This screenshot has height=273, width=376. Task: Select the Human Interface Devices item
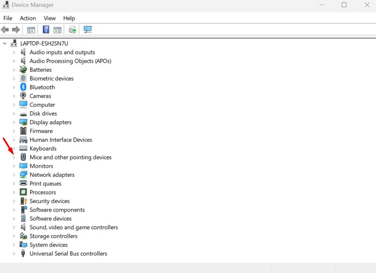click(x=61, y=140)
